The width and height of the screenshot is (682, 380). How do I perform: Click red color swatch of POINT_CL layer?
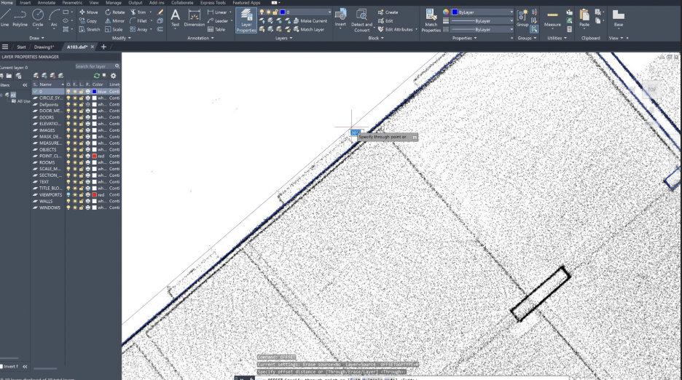pyautogui.click(x=94, y=156)
